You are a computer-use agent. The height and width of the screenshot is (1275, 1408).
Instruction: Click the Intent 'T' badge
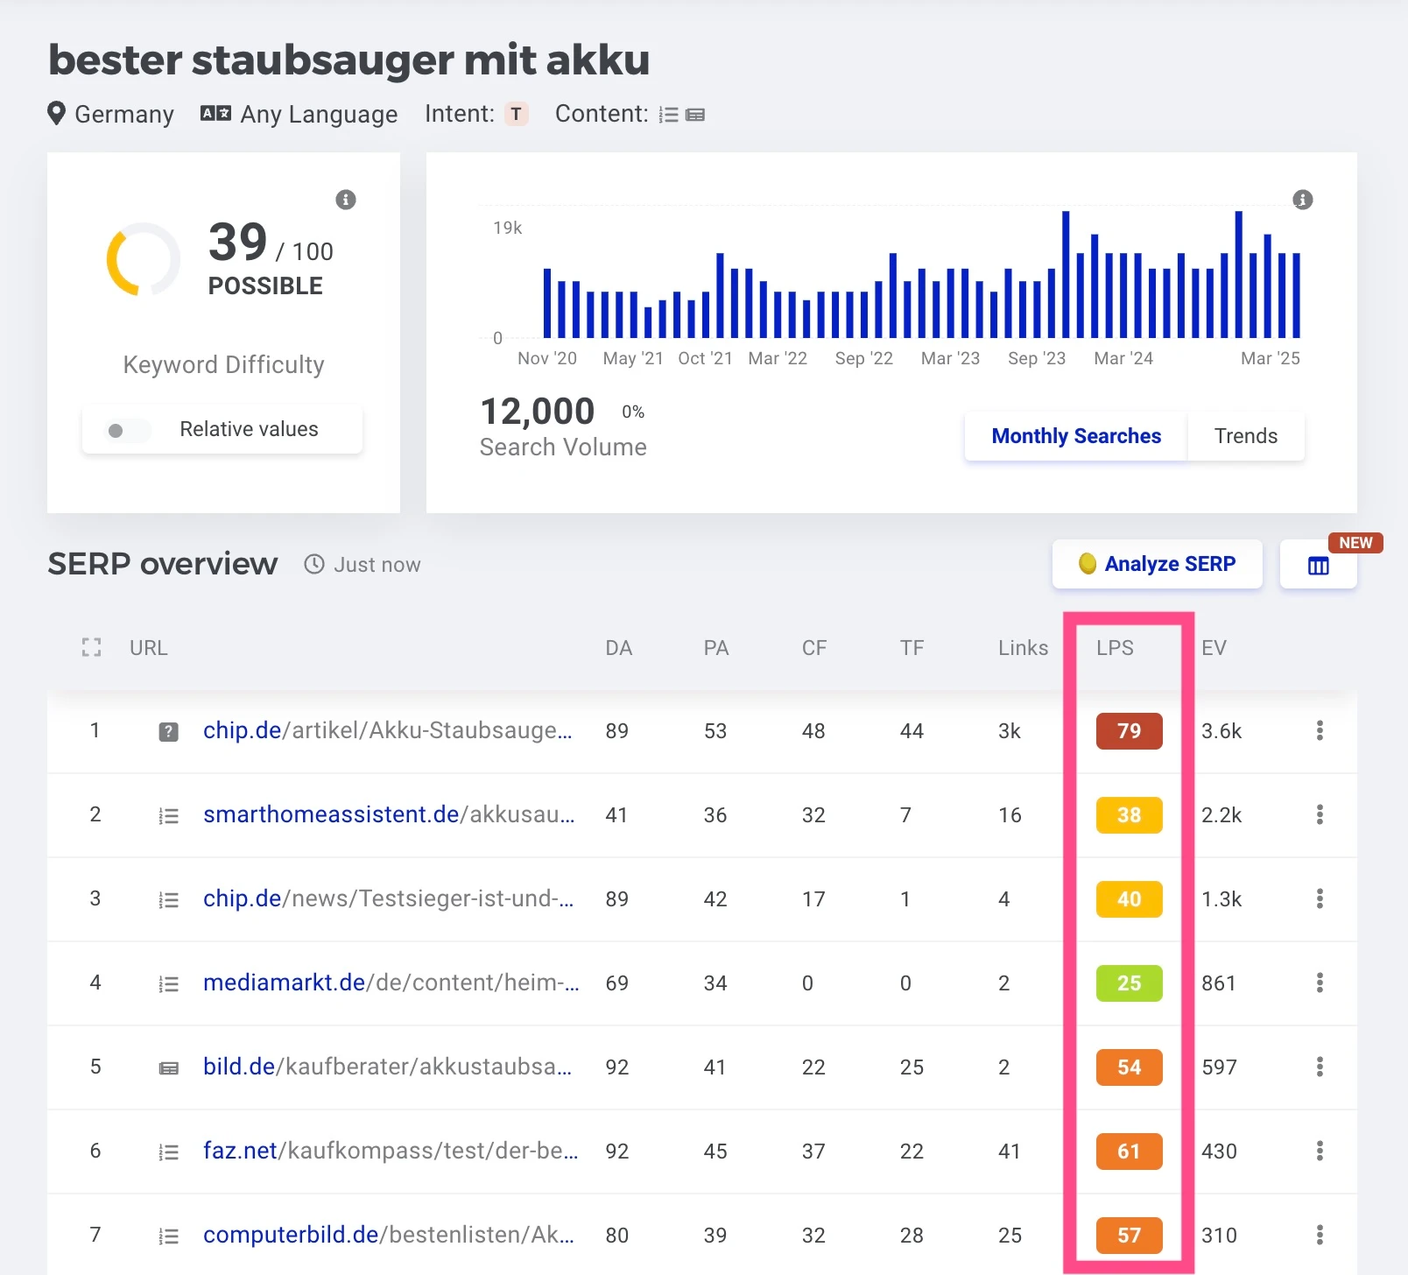tap(517, 113)
